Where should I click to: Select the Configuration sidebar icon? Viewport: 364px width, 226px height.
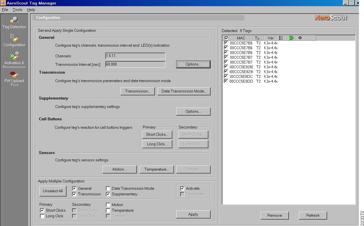click(x=14, y=38)
